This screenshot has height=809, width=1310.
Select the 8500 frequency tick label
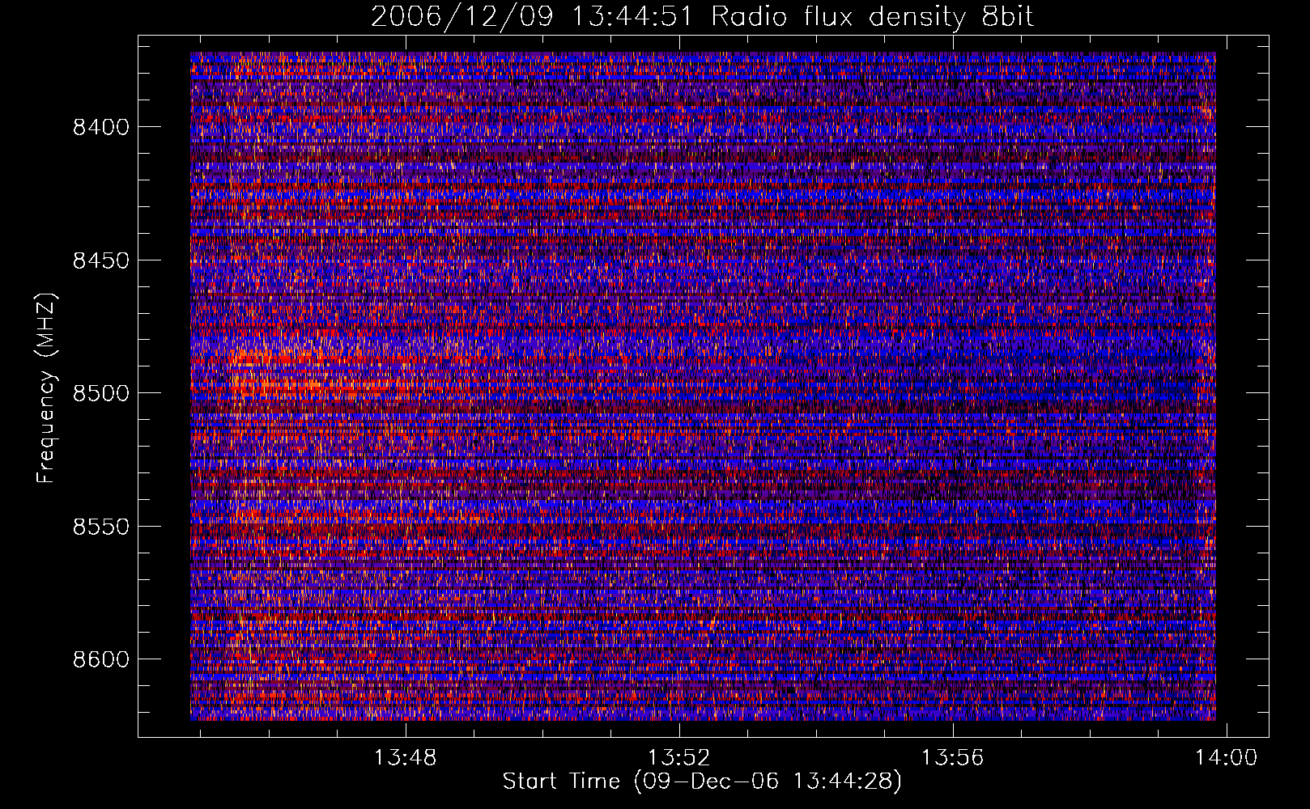tap(101, 393)
